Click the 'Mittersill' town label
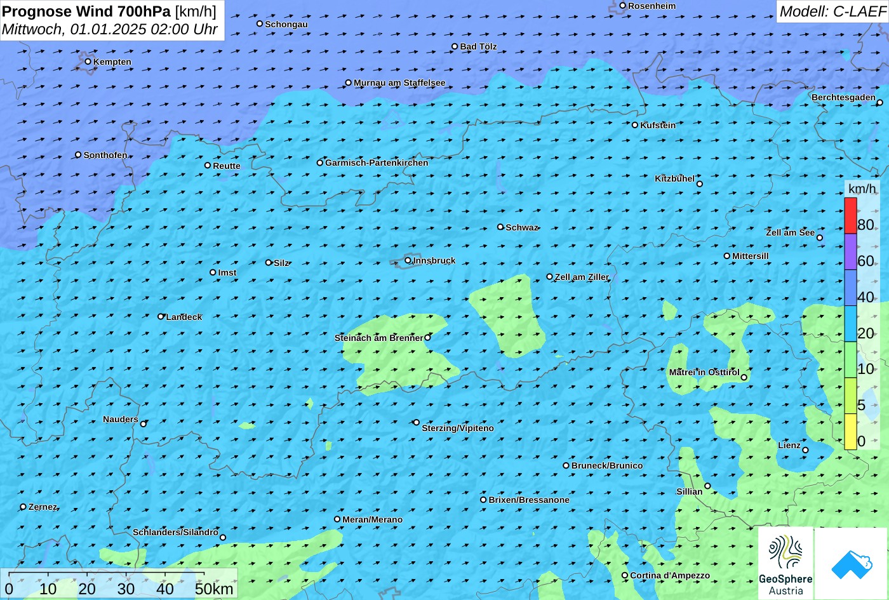889x600 pixels. (751, 256)
